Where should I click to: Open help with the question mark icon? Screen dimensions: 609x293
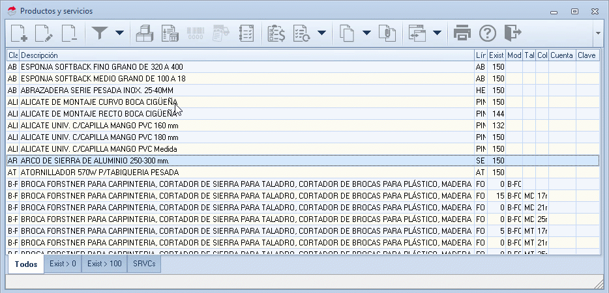(x=488, y=33)
